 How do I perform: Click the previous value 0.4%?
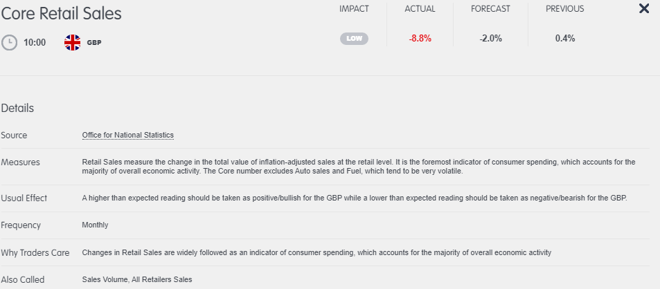click(x=565, y=39)
